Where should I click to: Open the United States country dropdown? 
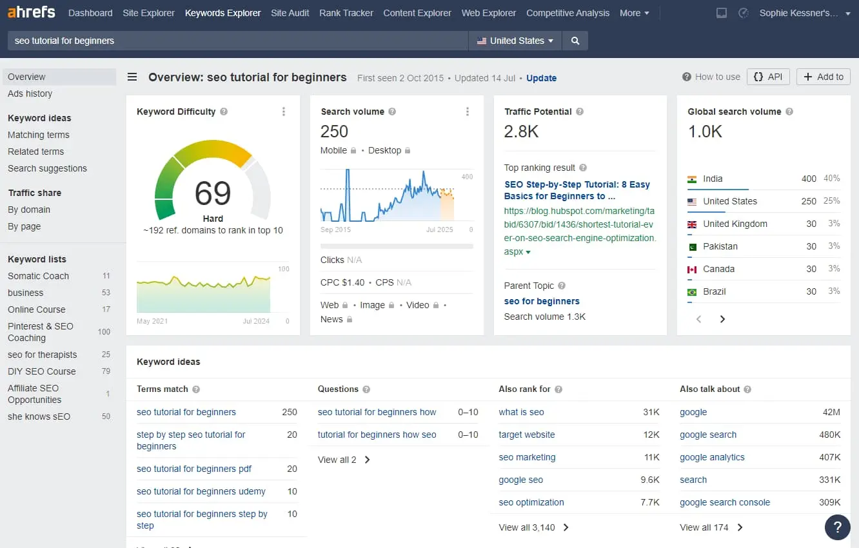tap(515, 41)
